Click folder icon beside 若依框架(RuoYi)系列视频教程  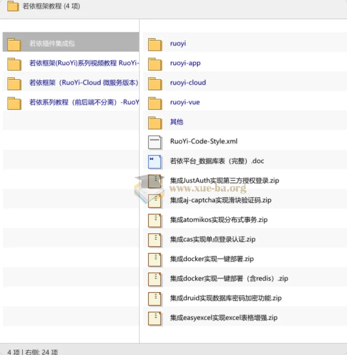14,64
